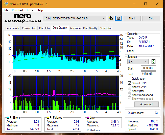Toggle Show C2/PIF checkbox
This screenshot has width=165, height=135.
pos(129,87)
